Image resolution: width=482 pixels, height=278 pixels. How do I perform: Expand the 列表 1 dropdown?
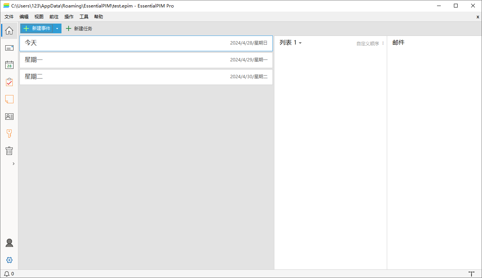290,43
